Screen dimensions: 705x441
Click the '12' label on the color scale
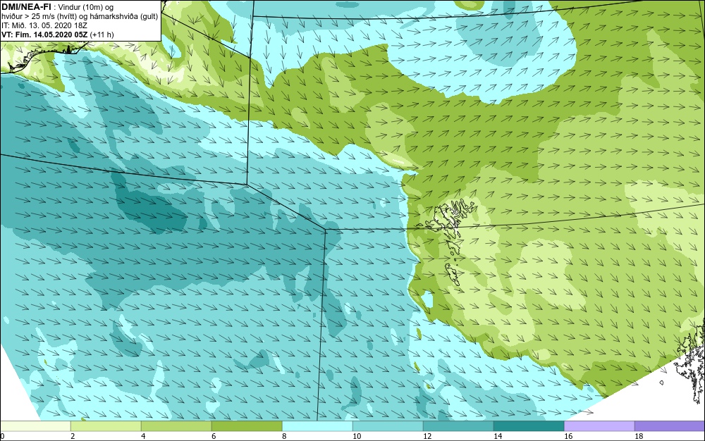pyautogui.click(x=427, y=436)
